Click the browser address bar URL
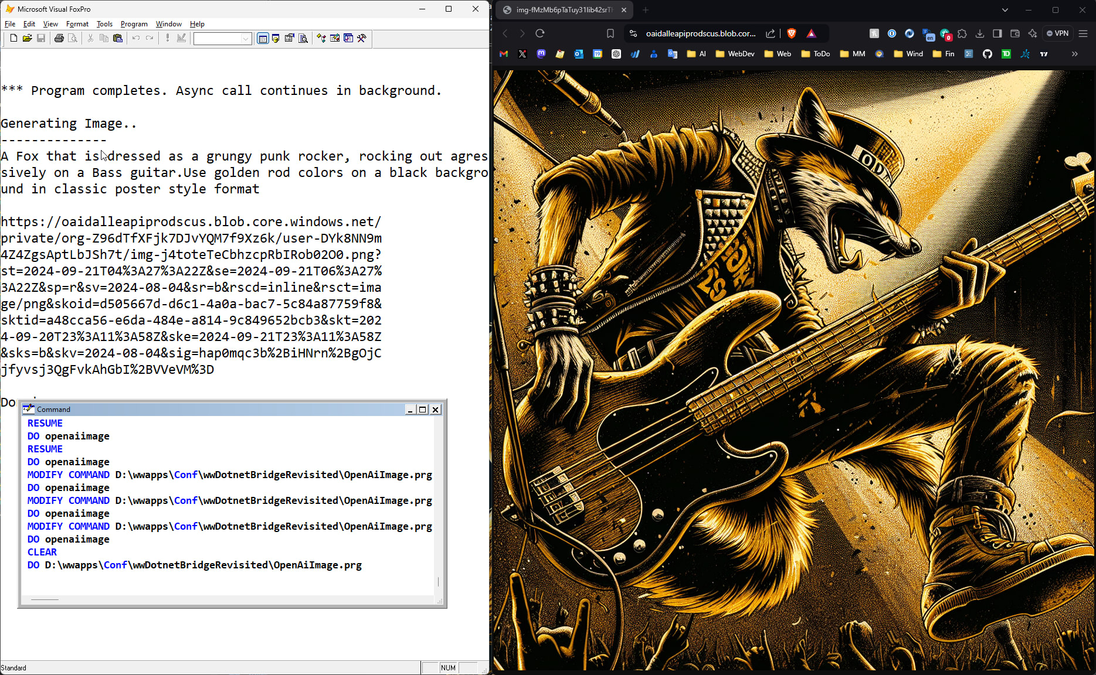Image resolution: width=1096 pixels, height=675 pixels. click(700, 33)
